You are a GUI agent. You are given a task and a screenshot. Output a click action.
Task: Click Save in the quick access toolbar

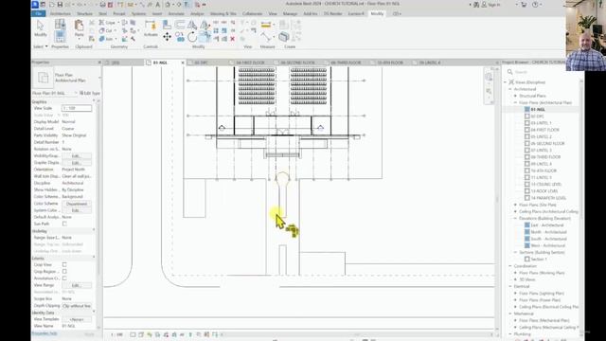[60, 5]
